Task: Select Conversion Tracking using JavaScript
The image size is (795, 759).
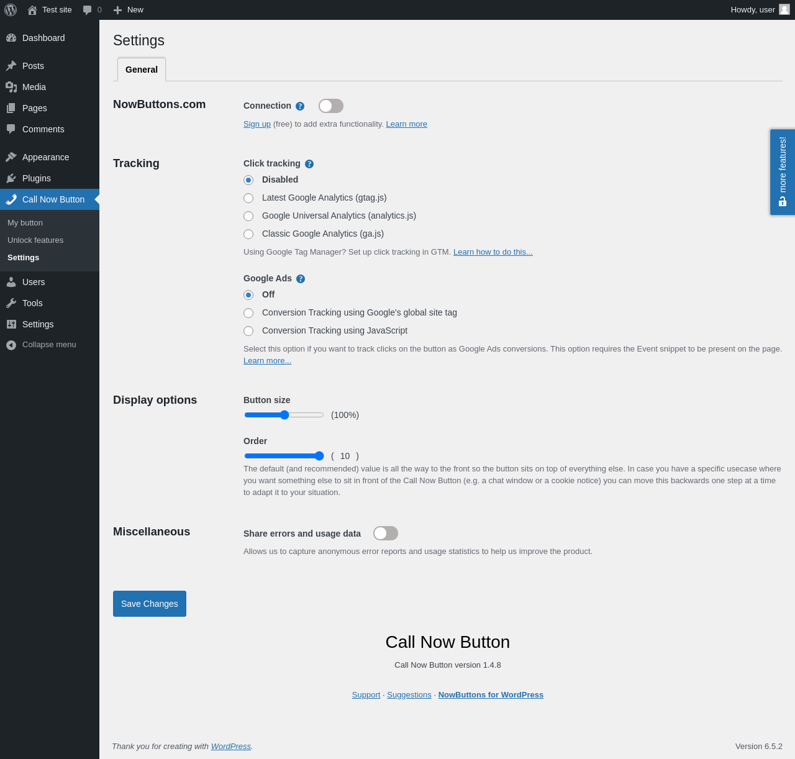Action: (x=248, y=331)
